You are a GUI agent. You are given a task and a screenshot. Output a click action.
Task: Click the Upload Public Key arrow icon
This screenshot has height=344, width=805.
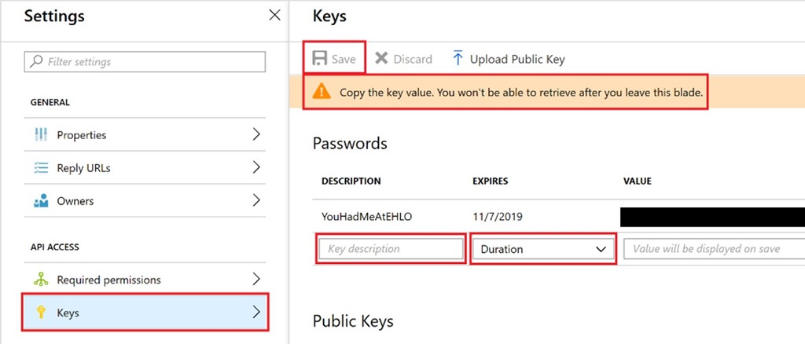pos(458,59)
